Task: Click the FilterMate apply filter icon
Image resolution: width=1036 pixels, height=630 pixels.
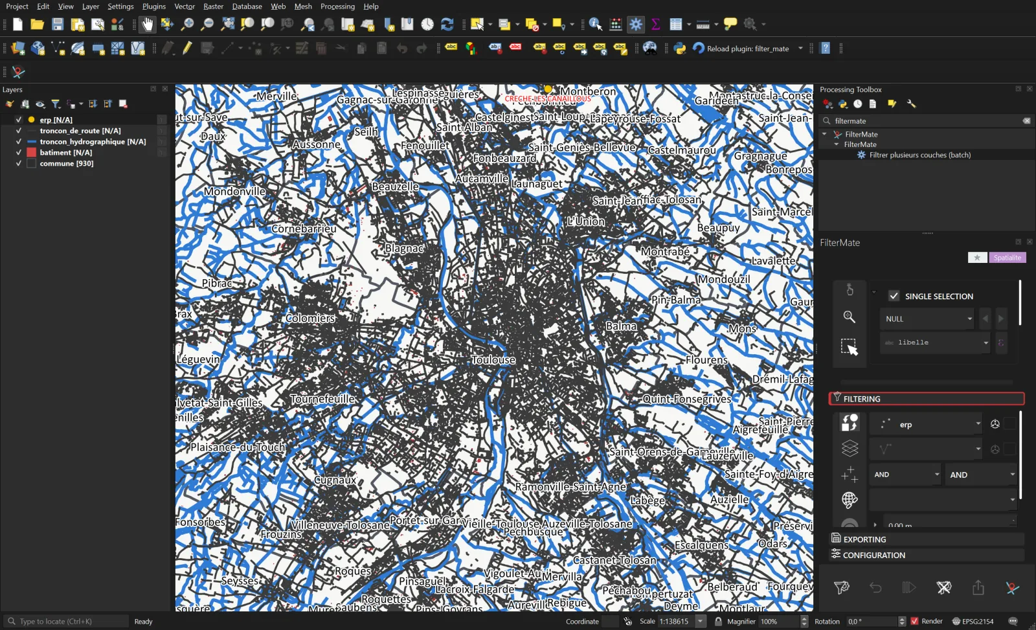Action: [x=841, y=588]
